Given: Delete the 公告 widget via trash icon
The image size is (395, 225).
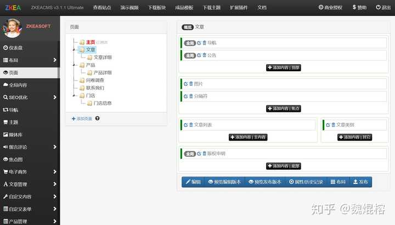Looking at the screenshot, I should (205, 55).
